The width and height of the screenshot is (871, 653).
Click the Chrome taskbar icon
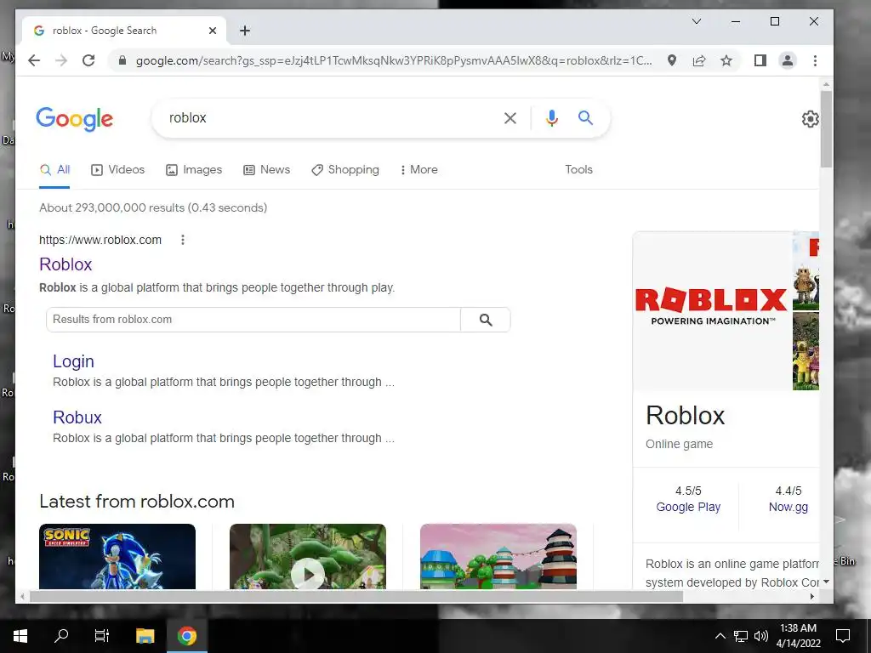coord(187,636)
